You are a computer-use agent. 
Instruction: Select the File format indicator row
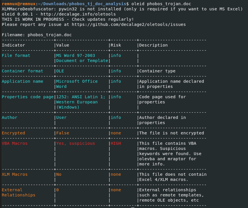point(16,56)
